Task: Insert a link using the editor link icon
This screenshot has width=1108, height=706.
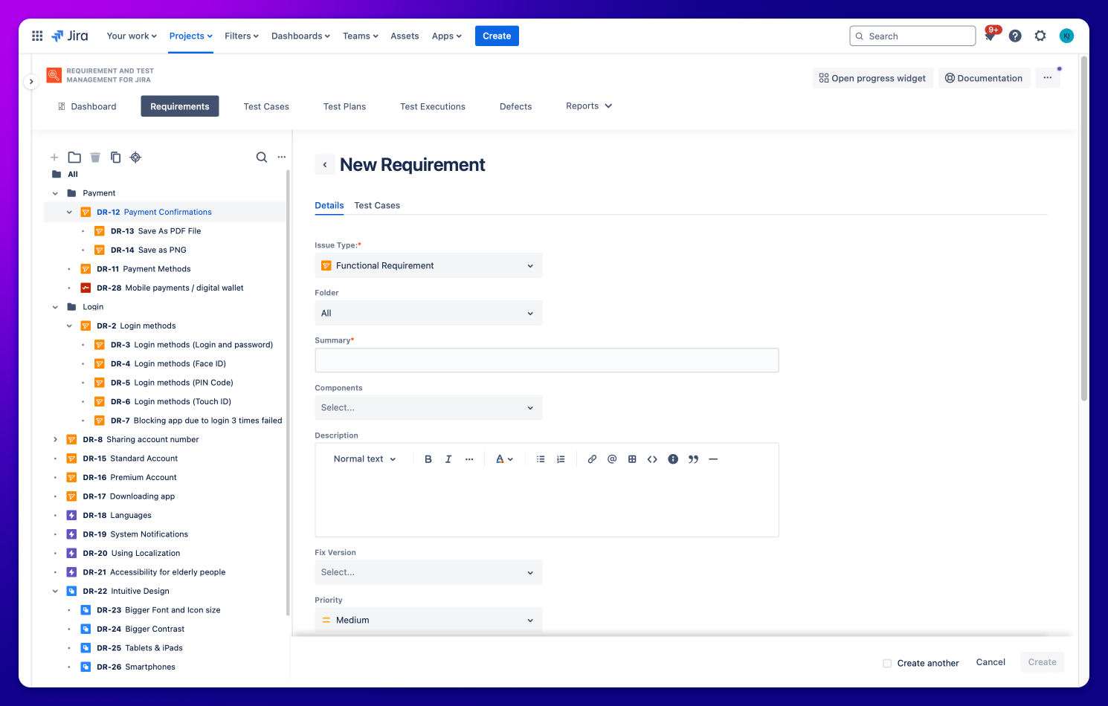Action: click(592, 459)
